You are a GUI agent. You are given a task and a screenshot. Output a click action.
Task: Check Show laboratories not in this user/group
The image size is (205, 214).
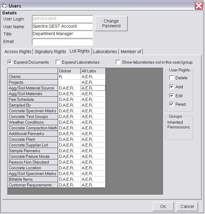tap(118, 62)
